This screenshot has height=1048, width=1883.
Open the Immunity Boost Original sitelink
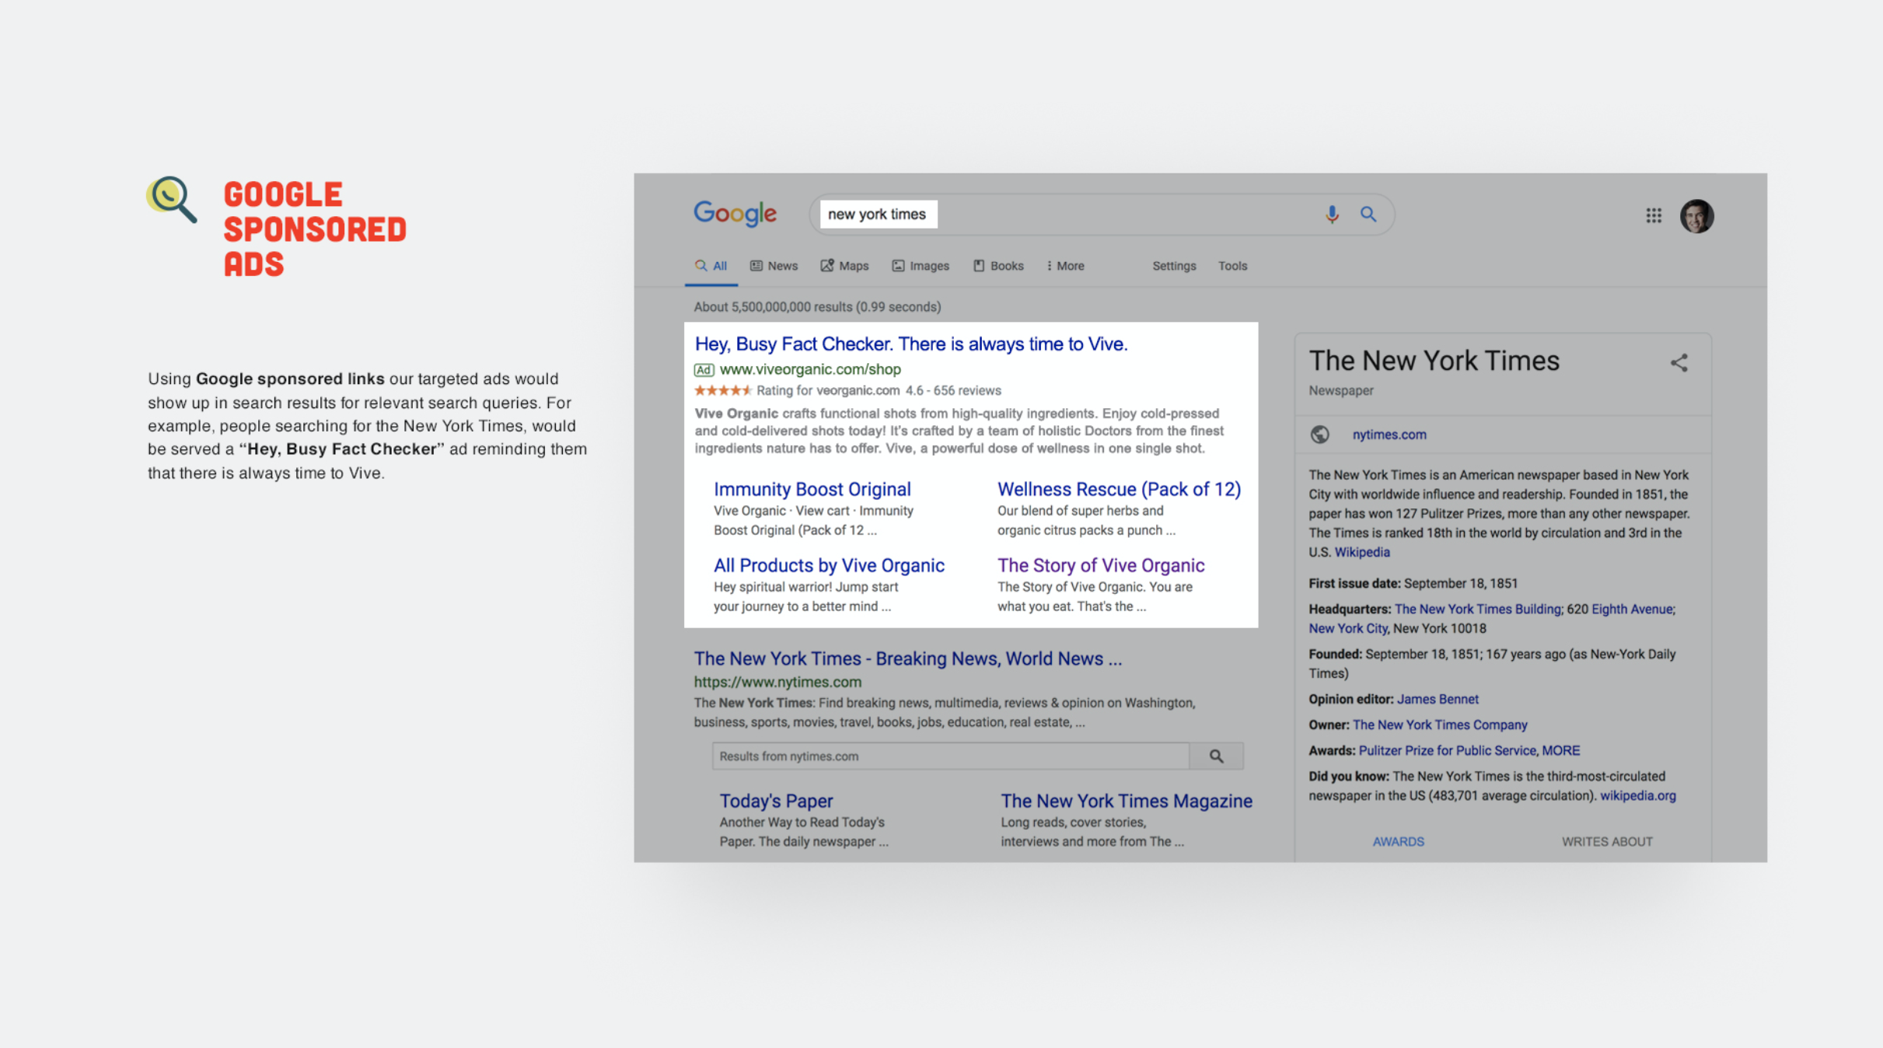(x=812, y=489)
